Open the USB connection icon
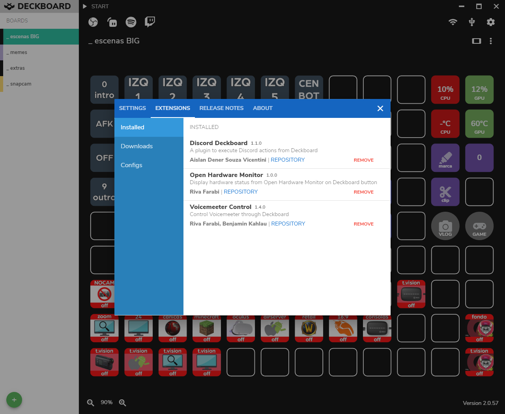The width and height of the screenshot is (505, 414). tap(472, 22)
